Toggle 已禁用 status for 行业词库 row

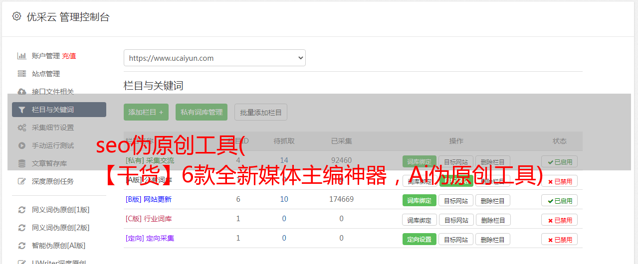pyautogui.click(x=560, y=220)
